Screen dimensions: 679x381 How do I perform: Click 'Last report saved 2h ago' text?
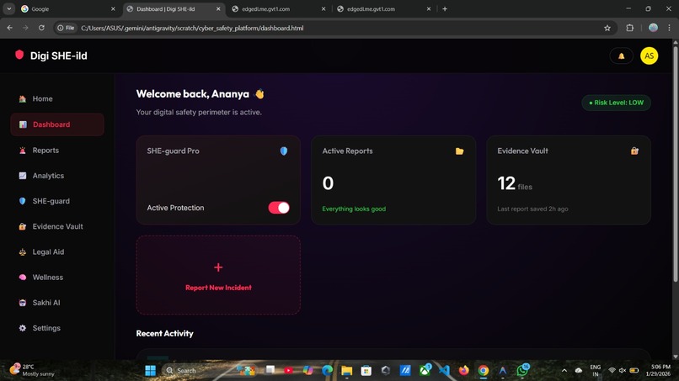coord(532,209)
